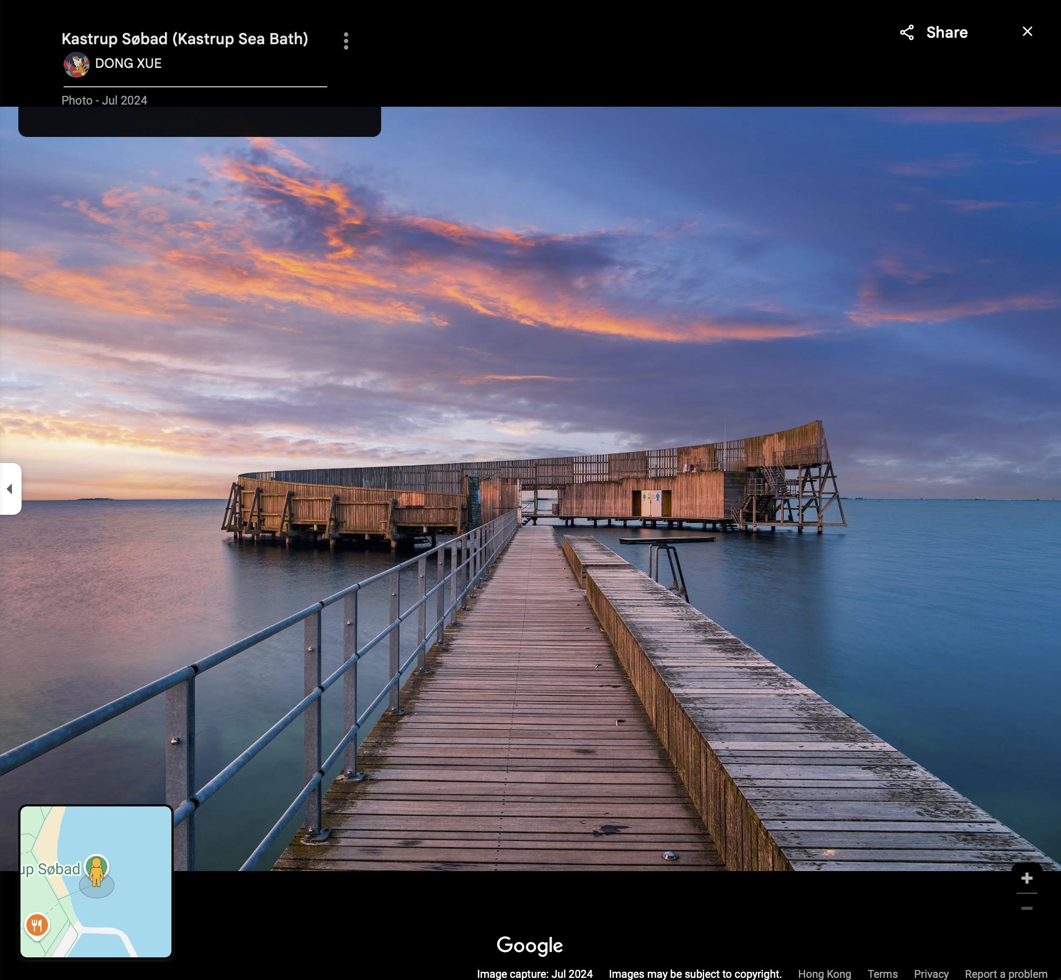Open the minimap thumbnail
This screenshot has width=1061, height=980.
pos(96,882)
